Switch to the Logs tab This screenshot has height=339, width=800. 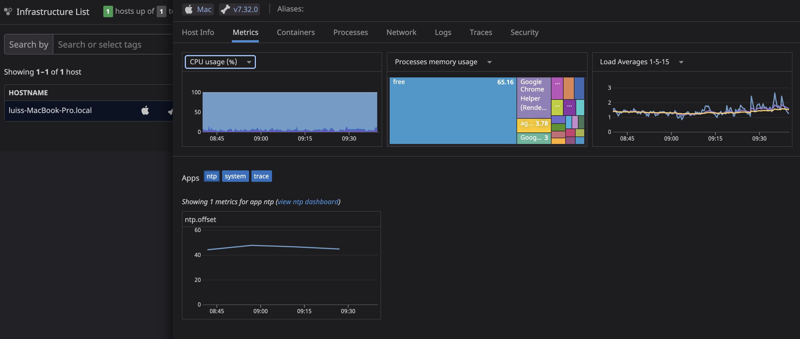[x=443, y=32]
